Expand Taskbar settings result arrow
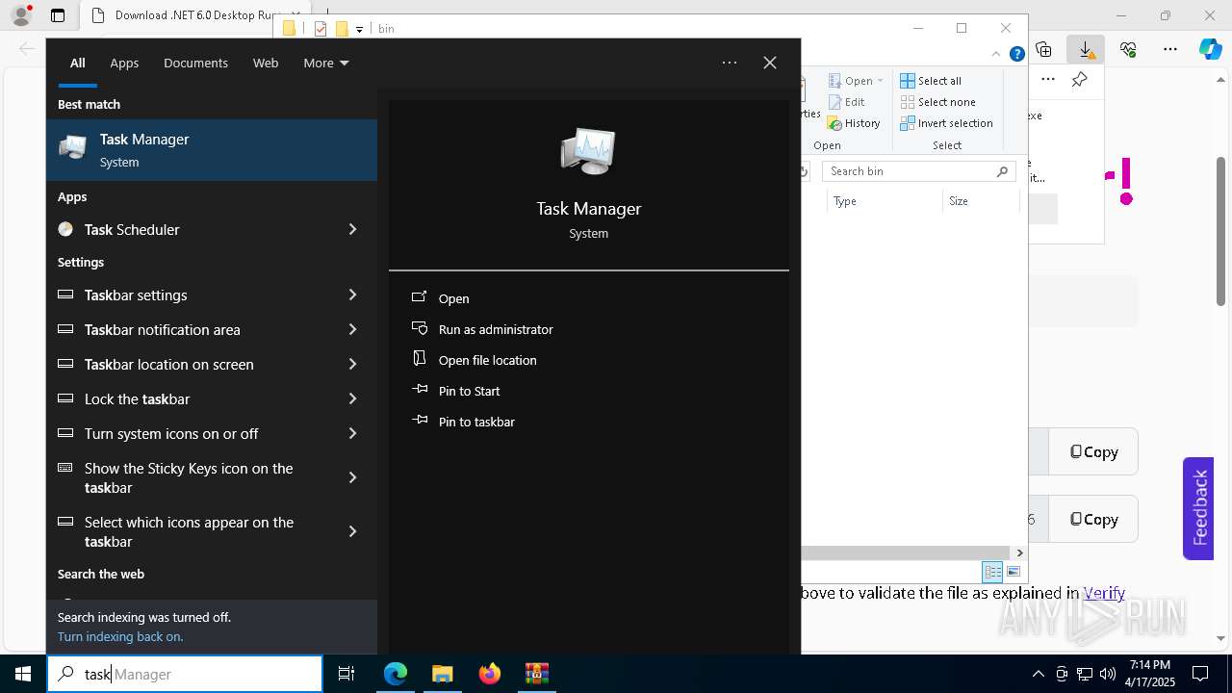This screenshot has width=1232, height=693. pos(352,295)
